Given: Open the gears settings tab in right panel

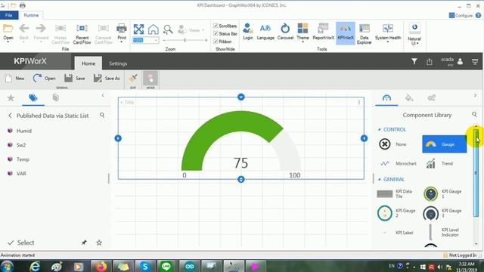Looking at the screenshot, I should click(432, 98).
